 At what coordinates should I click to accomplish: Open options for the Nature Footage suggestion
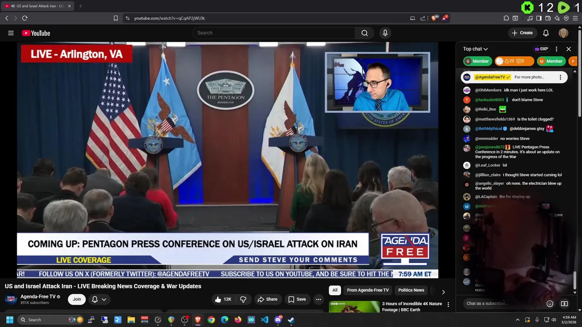[448, 305]
